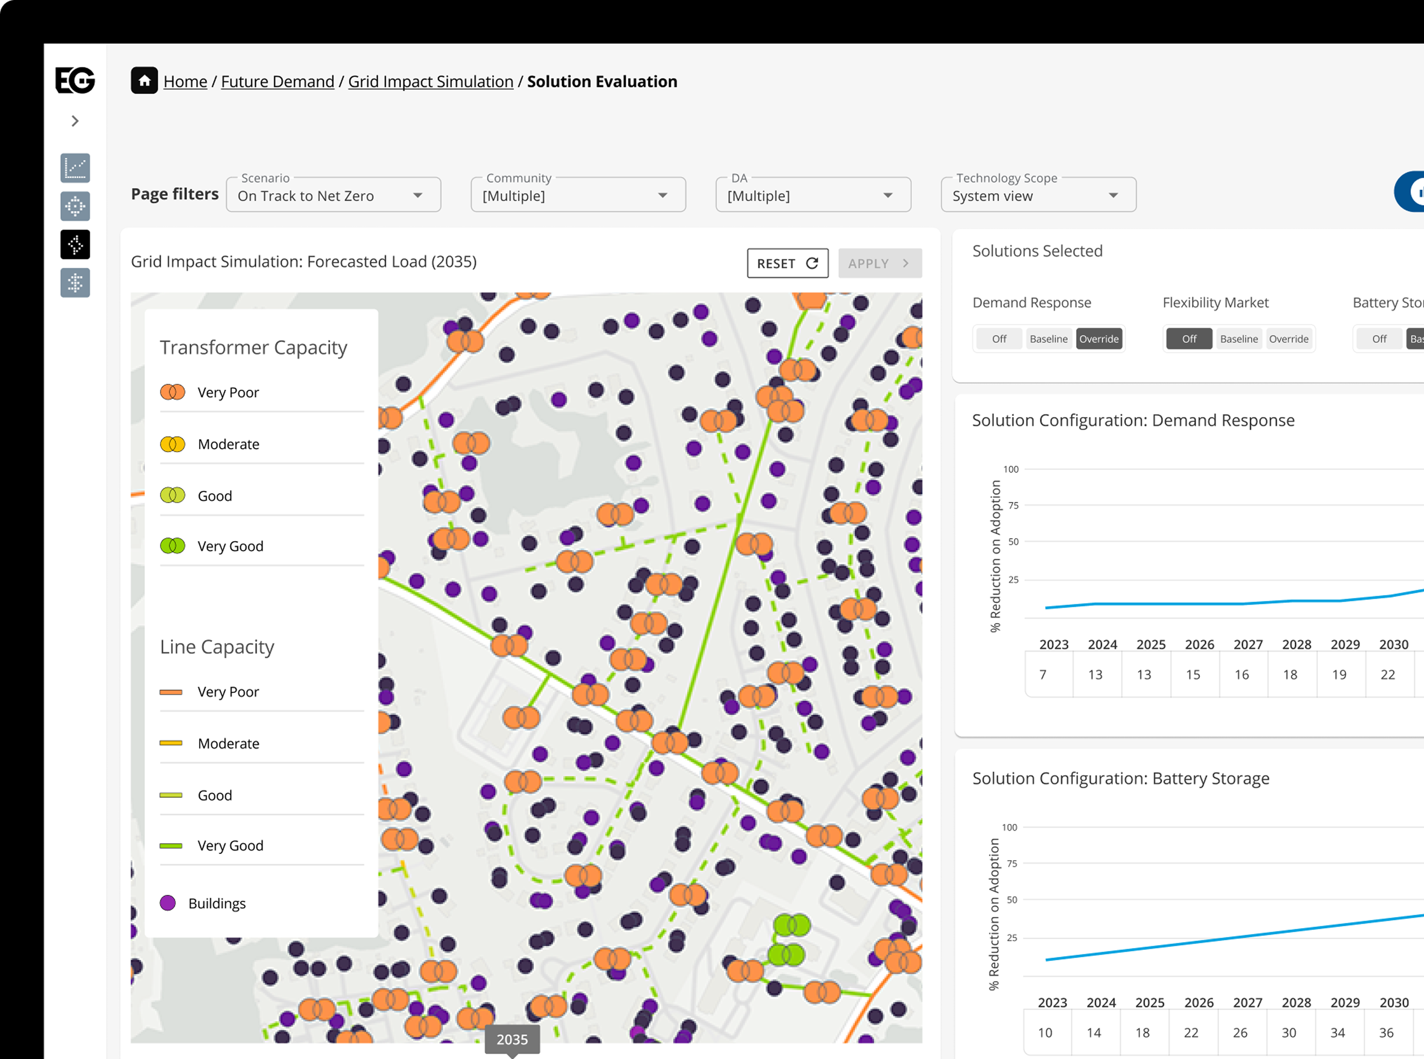Click the Forecasted Load (2035) map title

[x=304, y=261]
